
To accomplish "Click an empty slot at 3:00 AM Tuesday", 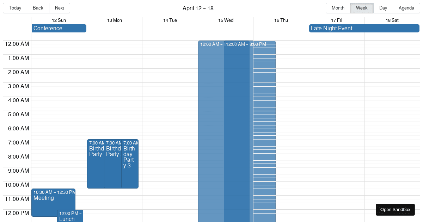I will 170,92.
